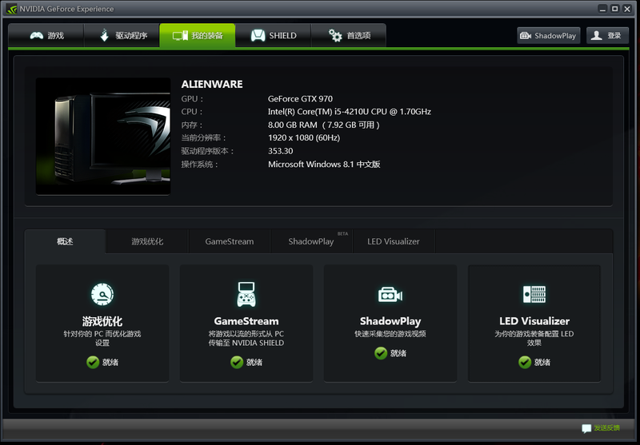Click the user silhouette icon on 登录 button
Screen dimensions: 640x445
pyautogui.click(x=596, y=35)
